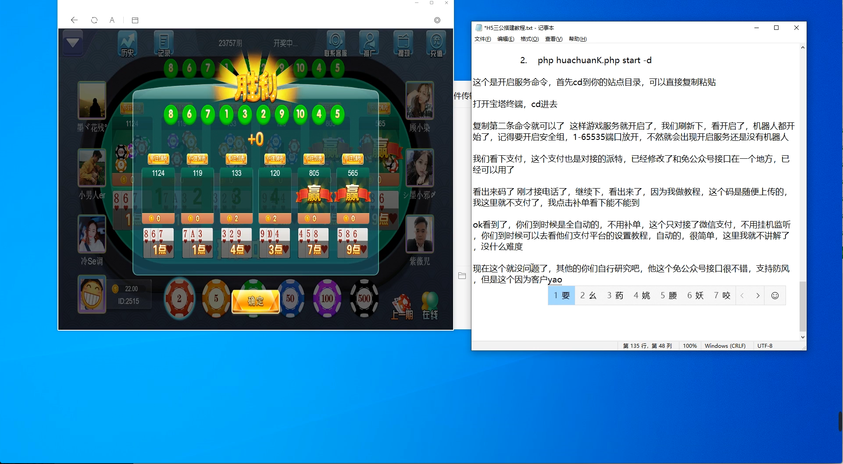Choose IME candidate 5 腰
Screen dimensions: 843x464
(x=668, y=296)
